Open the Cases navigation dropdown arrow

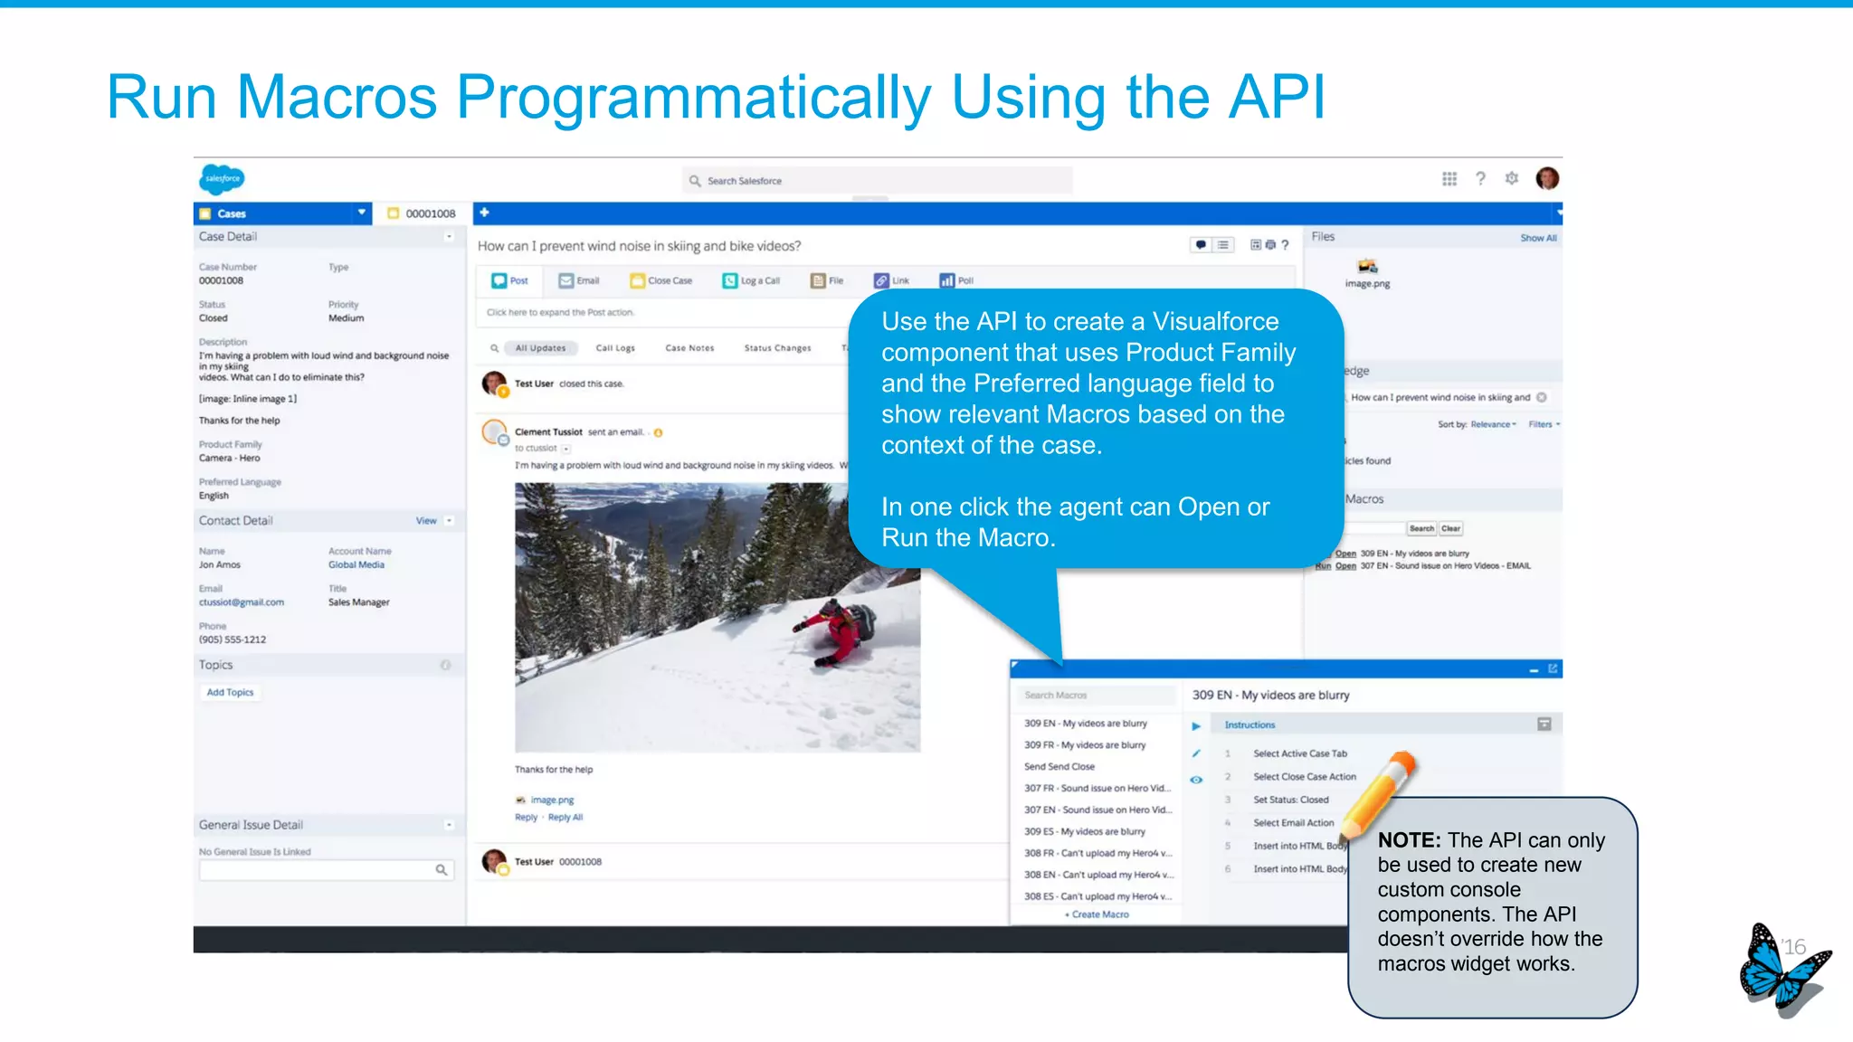(x=361, y=213)
